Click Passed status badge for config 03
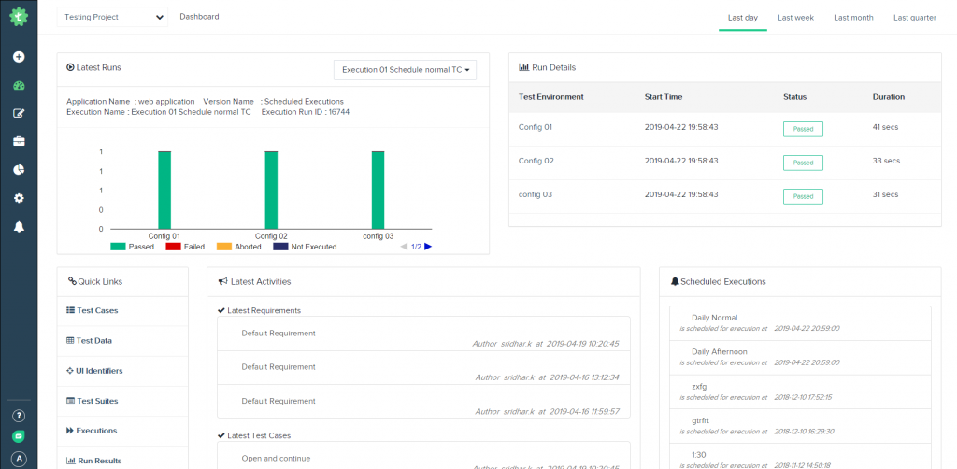 coord(803,196)
